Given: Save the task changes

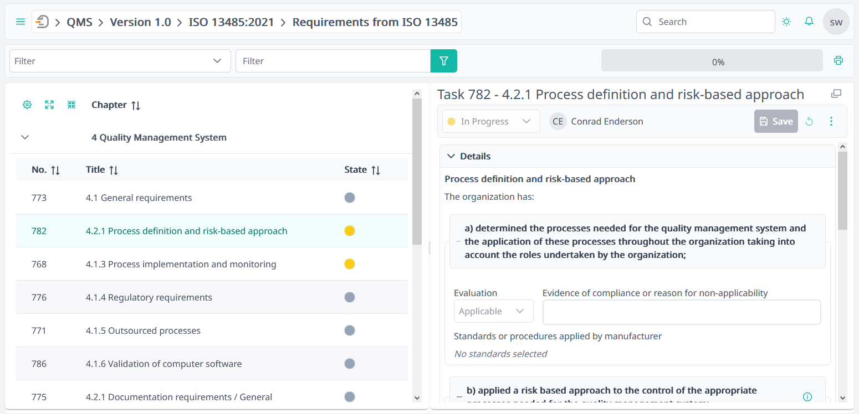Looking at the screenshot, I should click(776, 121).
